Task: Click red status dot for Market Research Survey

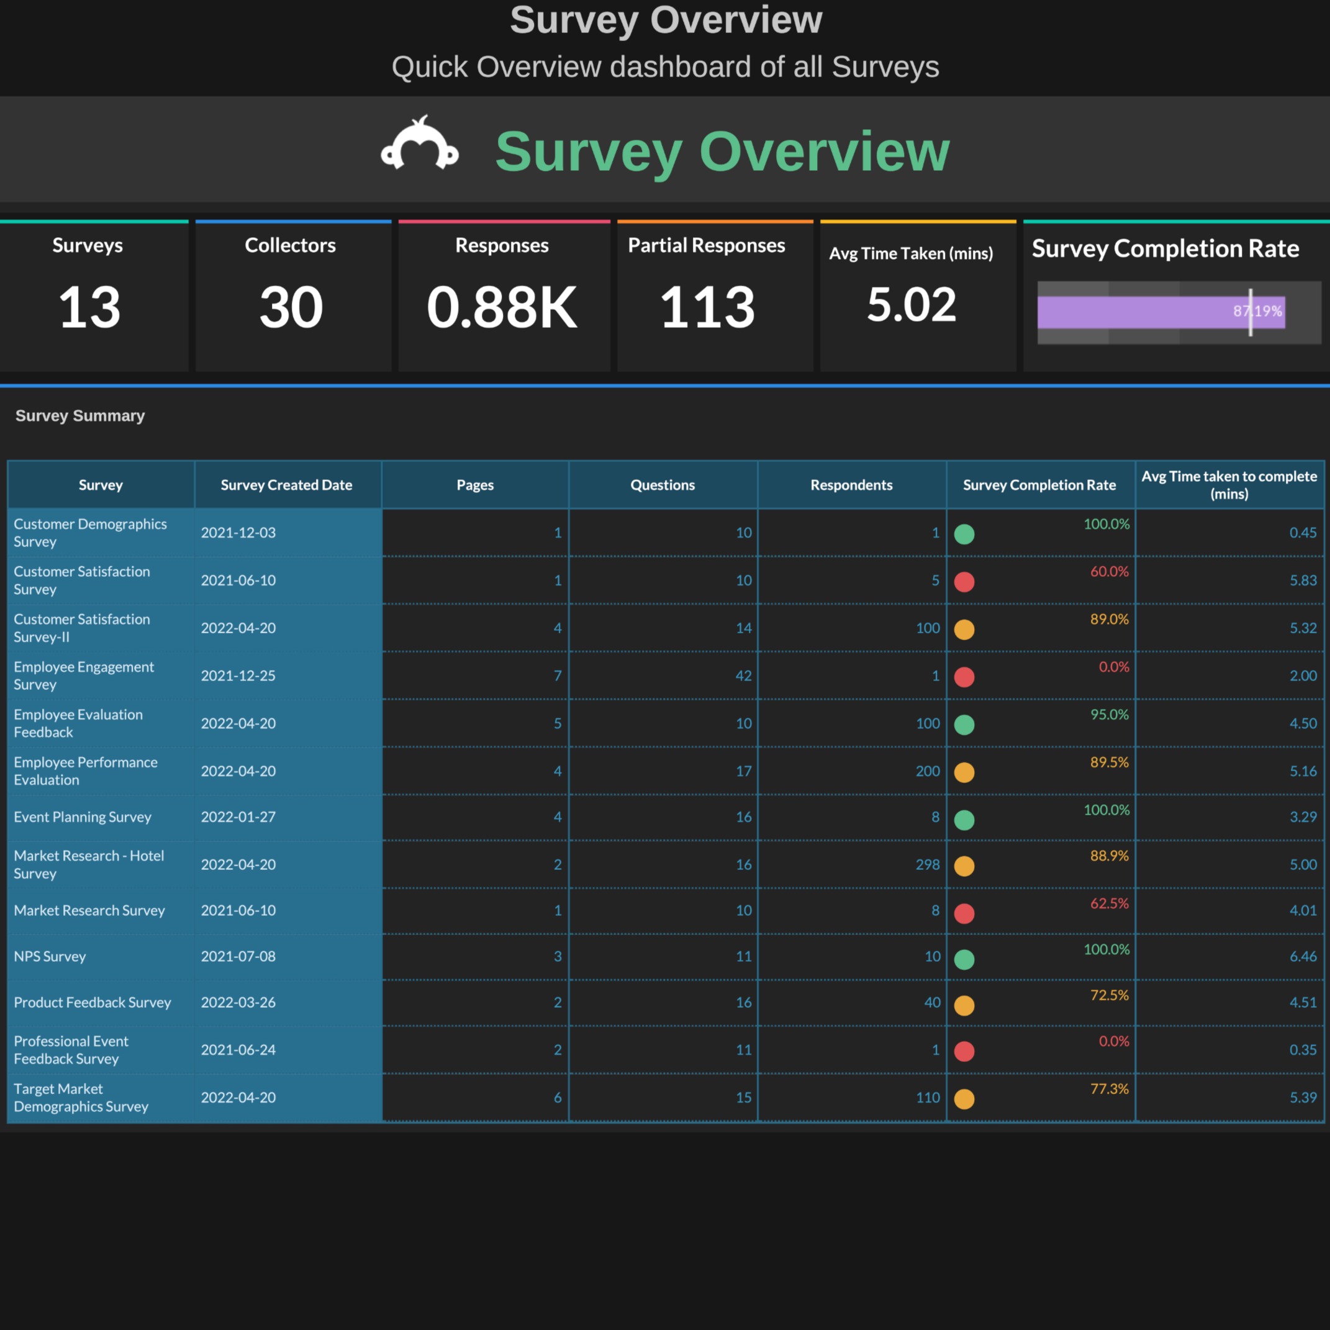Action: coord(965,912)
